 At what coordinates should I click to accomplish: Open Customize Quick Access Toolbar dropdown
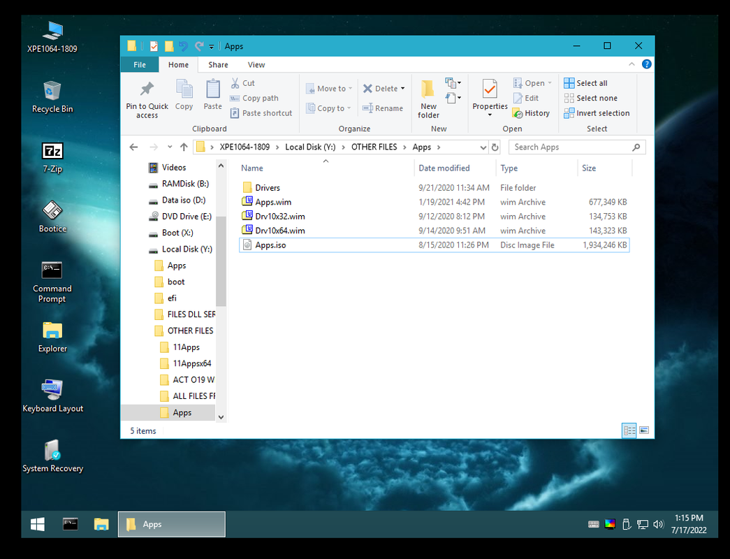click(x=212, y=47)
